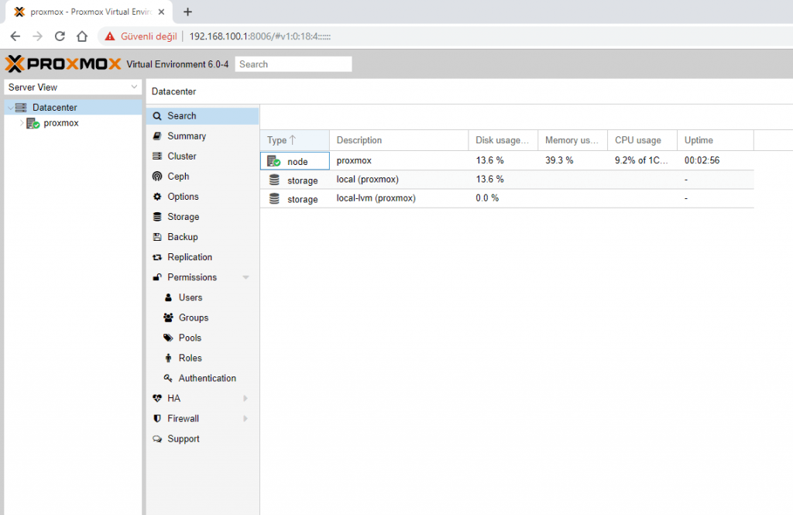The image size is (793, 515).
Task: Click the Ceph icon in sidebar
Action: pos(157,177)
